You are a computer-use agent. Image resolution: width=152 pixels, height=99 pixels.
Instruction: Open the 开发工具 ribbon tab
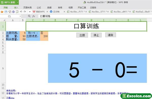[82, 8]
